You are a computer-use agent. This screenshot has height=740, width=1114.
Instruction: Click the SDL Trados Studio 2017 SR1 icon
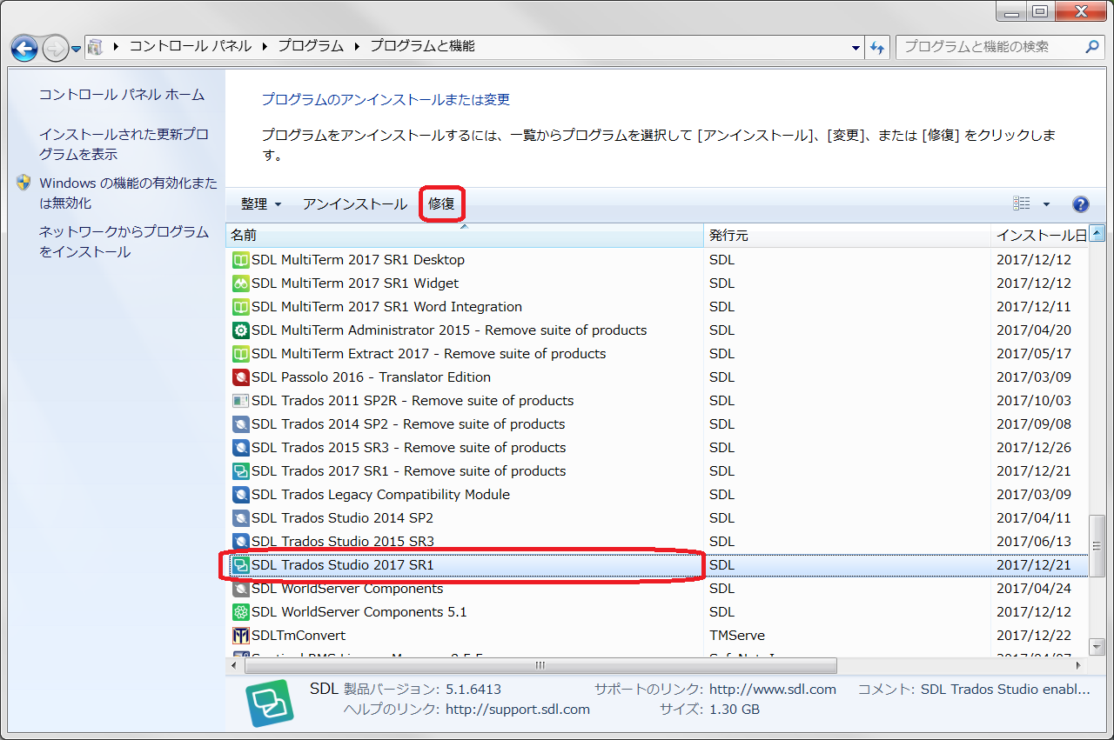point(241,565)
